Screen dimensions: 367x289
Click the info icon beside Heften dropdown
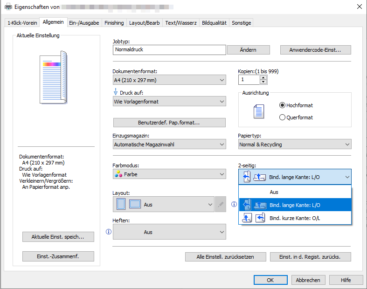(x=109, y=232)
